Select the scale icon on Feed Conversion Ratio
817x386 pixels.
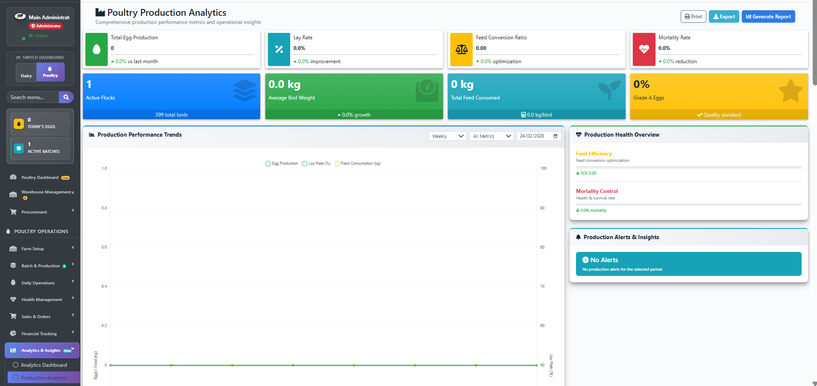click(x=461, y=50)
